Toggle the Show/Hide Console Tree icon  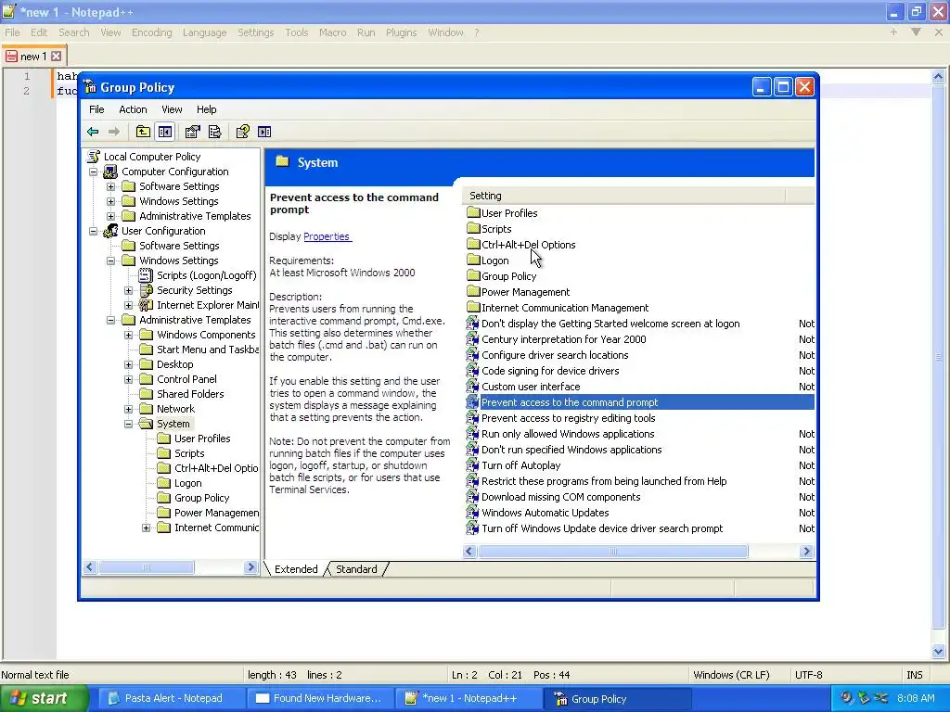coord(165,132)
